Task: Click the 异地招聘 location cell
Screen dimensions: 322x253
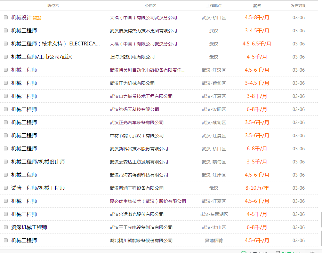Action: pos(214,241)
